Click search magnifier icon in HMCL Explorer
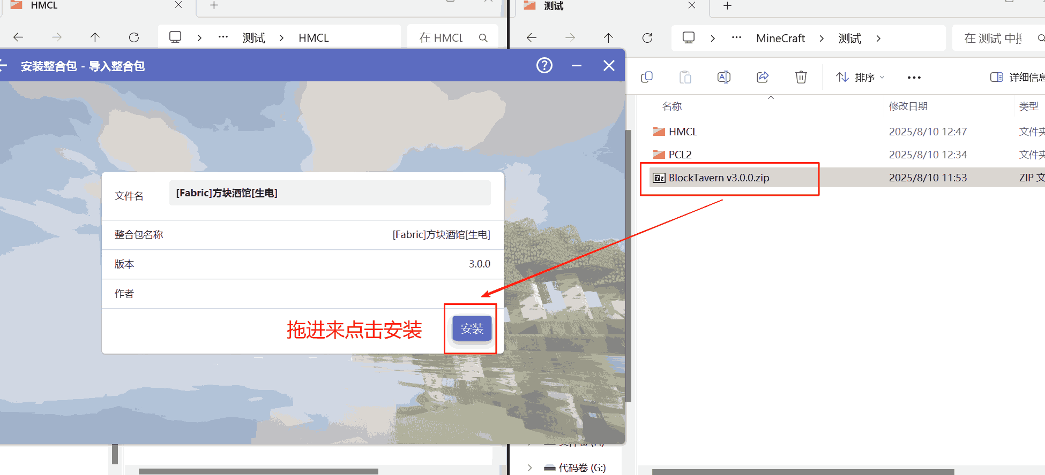This screenshot has height=475, width=1045. pyautogui.click(x=483, y=38)
